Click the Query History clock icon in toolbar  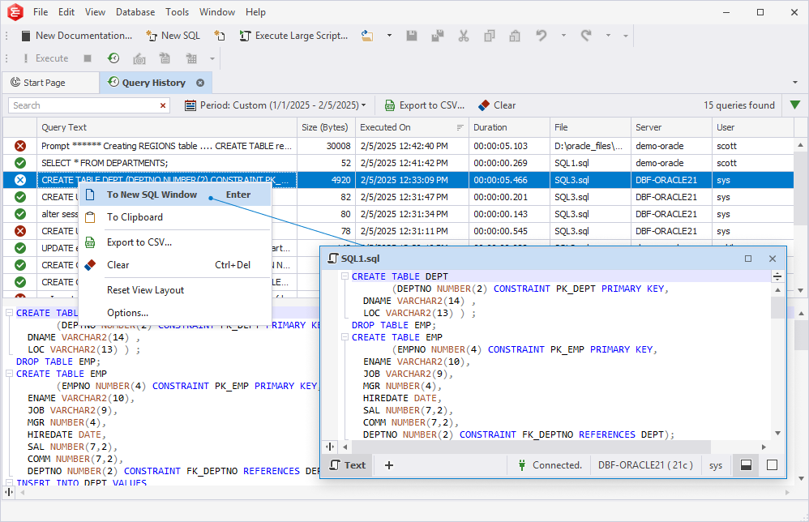[x=113, y=58]
